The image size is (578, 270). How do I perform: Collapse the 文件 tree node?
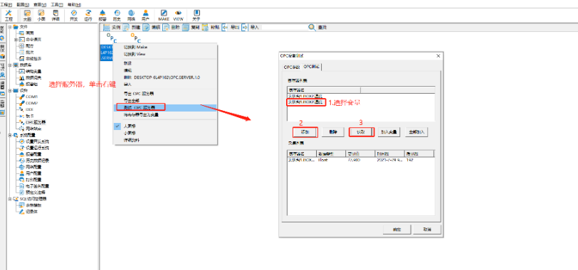[x=10, y=27]
